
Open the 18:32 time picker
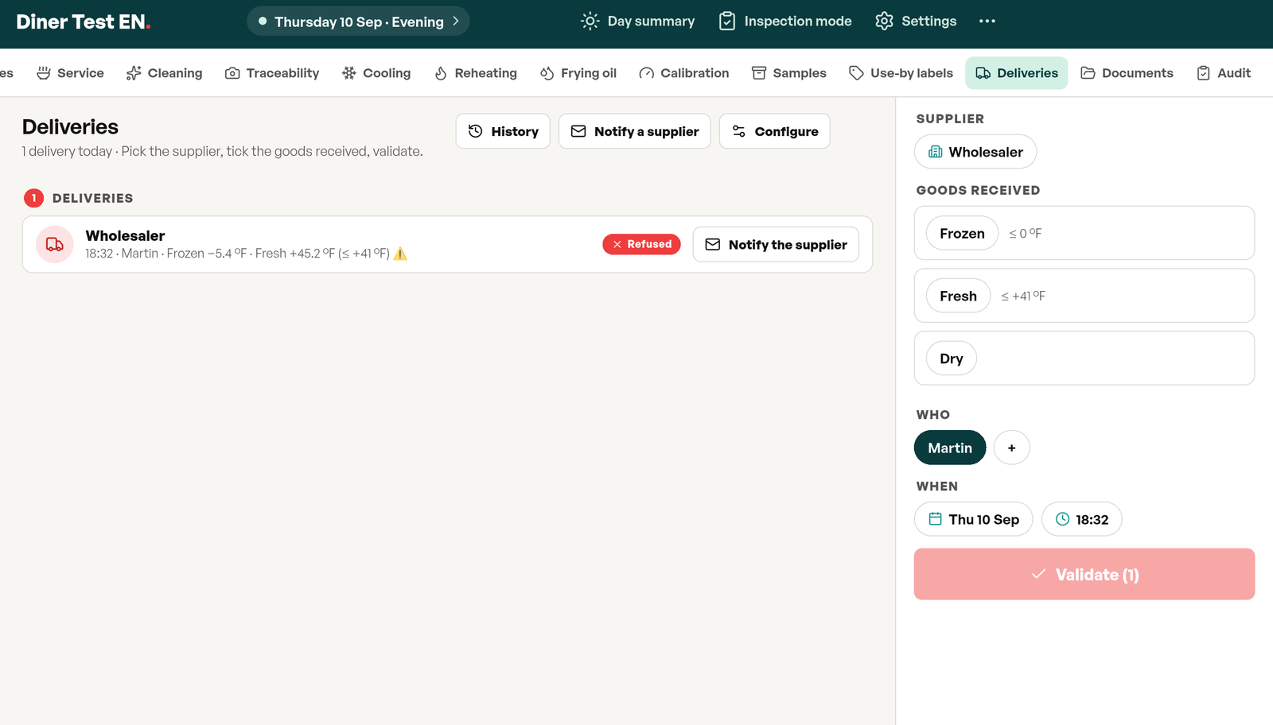click(1081, 519)
